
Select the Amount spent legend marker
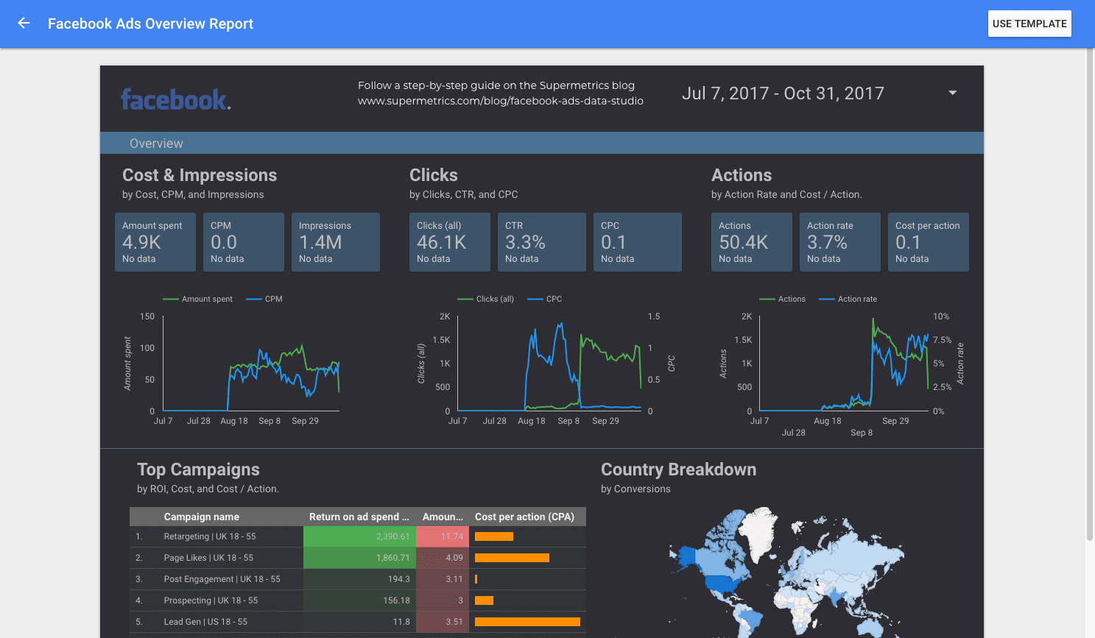click(x=171, y=299)
